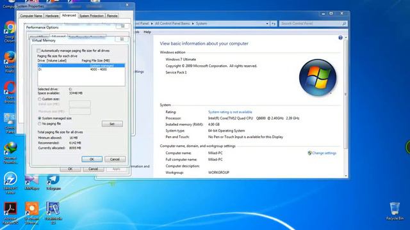Click the System window vertical scrollbar
410x230 pixels.
346,94
